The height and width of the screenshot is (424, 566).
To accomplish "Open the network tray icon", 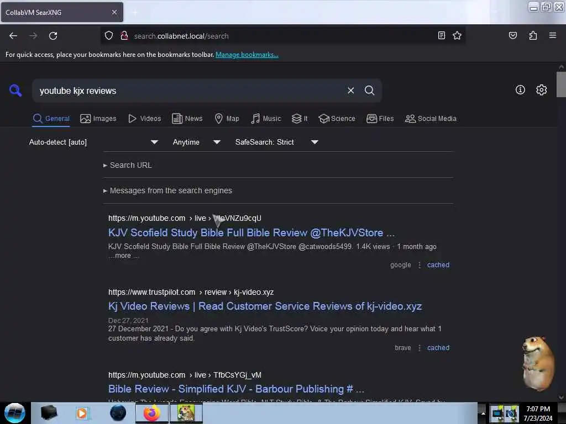I will pos(498,413).
